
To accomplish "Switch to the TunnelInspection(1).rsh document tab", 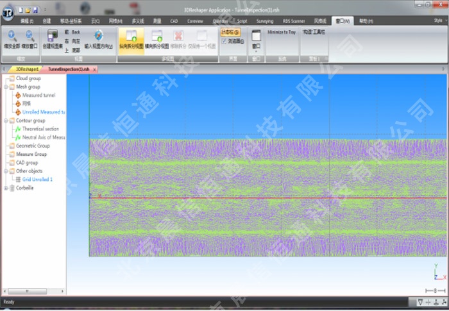I will (69, 69).
